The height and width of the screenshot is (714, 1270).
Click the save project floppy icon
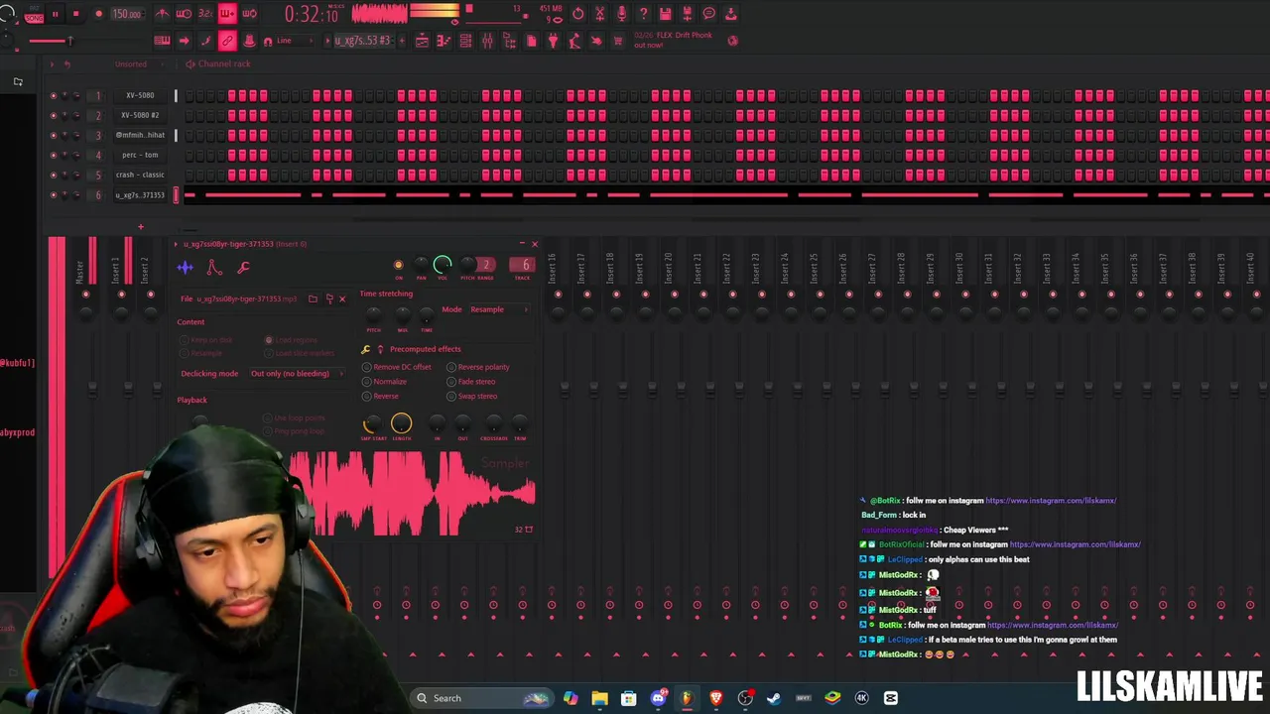pos(666,14)
